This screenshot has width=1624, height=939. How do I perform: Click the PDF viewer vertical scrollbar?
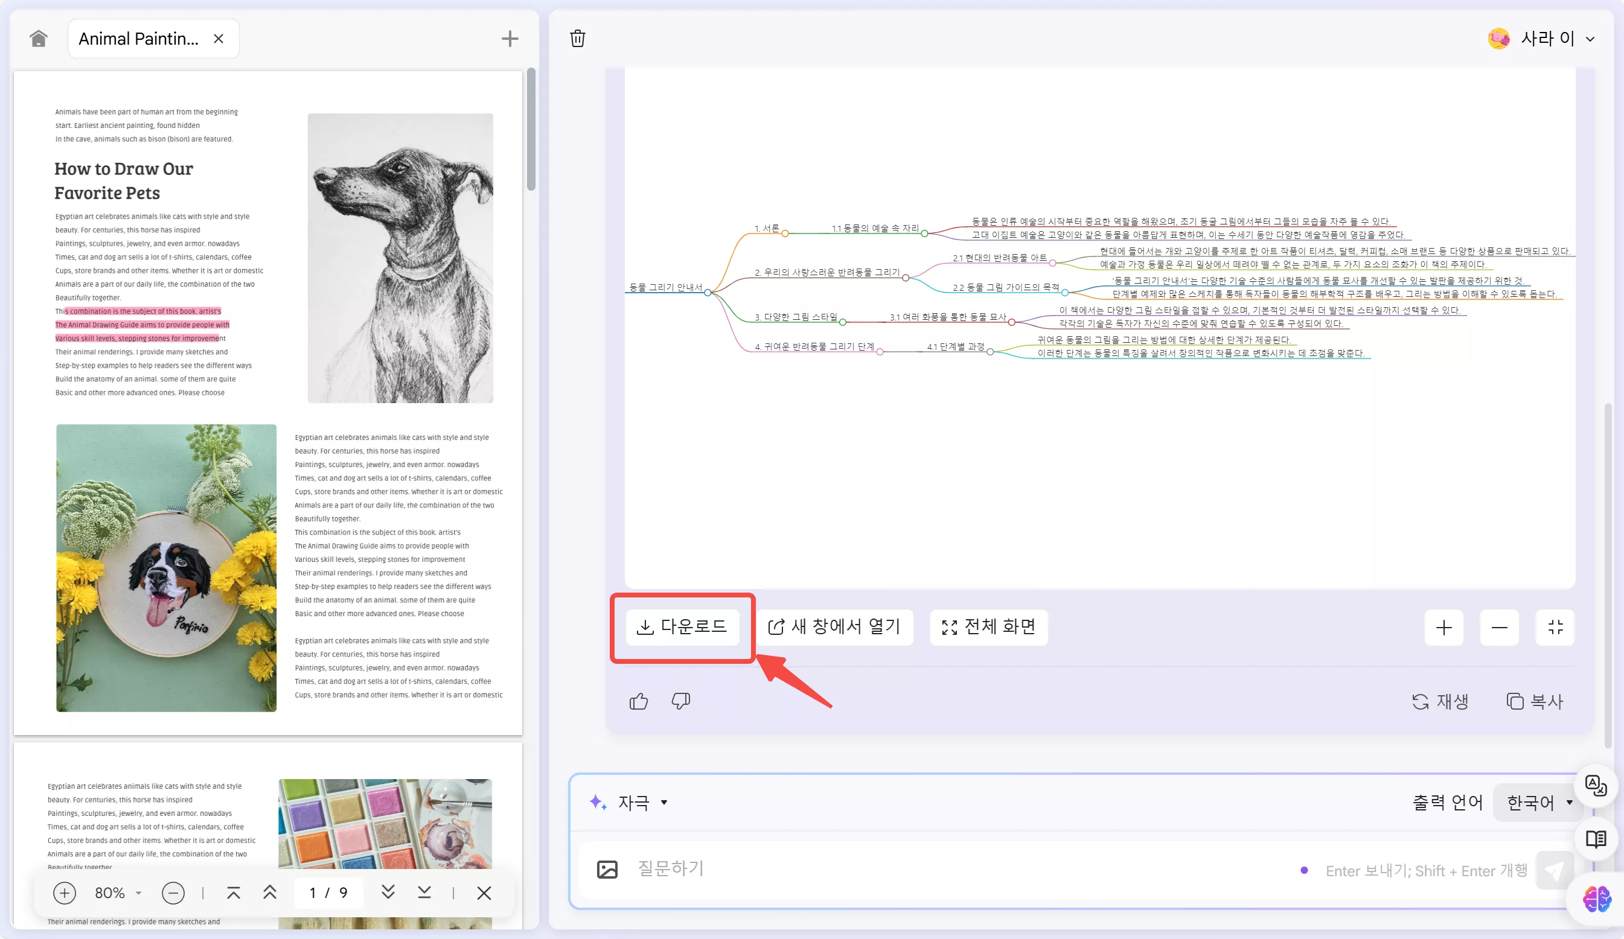(531, 129)
